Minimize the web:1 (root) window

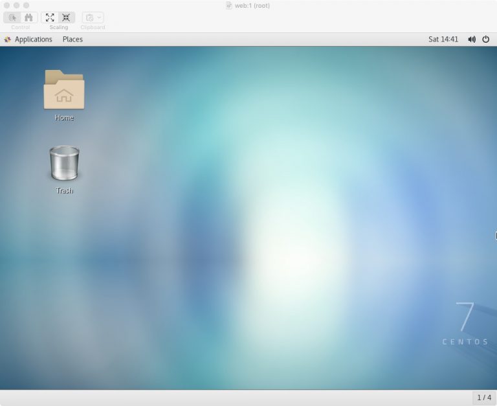[16, 5]
